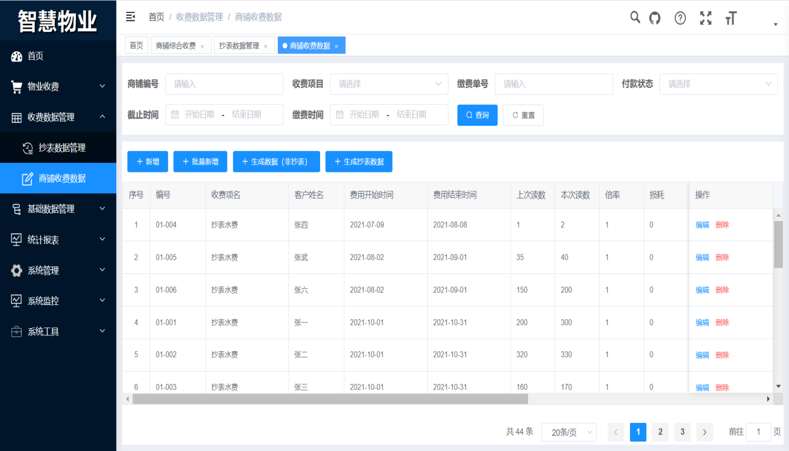Screen dimensions: 789x451
Task: Click the 查询 search button
Action: pos(477,115)
